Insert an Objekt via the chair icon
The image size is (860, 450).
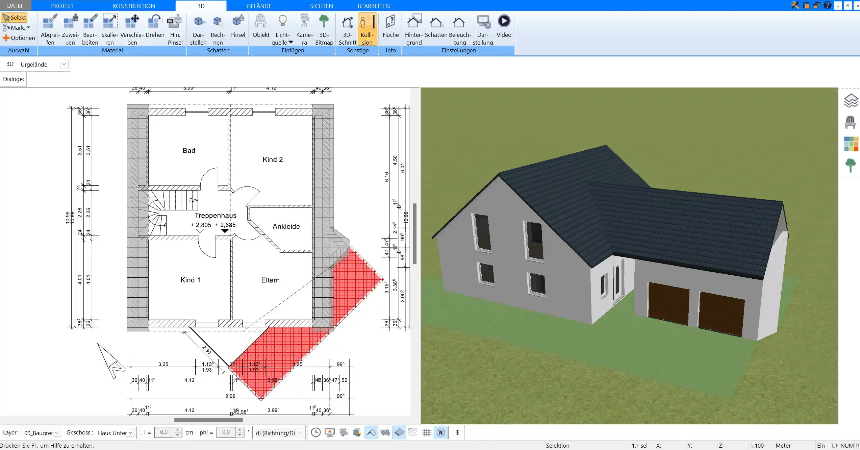click(x=261, y=26)
